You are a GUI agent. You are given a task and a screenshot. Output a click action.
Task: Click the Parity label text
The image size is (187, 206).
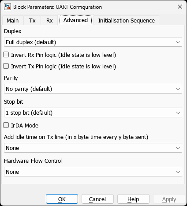(x=11, y=78)
